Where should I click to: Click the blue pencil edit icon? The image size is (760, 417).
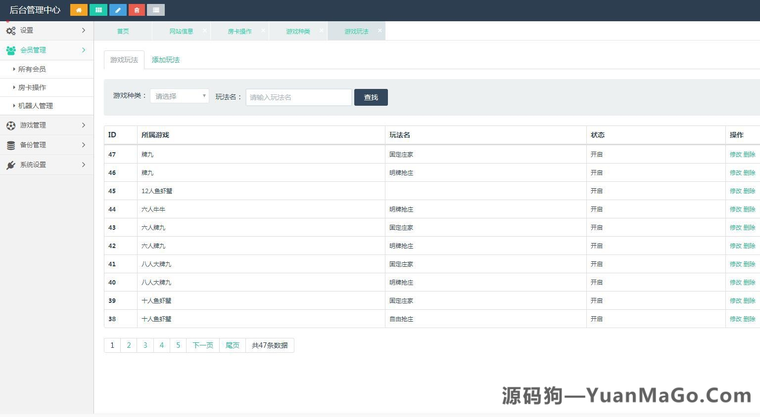pos(117,9)
